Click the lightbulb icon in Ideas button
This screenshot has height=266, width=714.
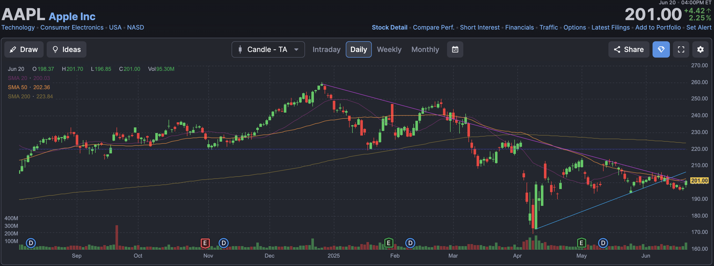click(55, 49)
